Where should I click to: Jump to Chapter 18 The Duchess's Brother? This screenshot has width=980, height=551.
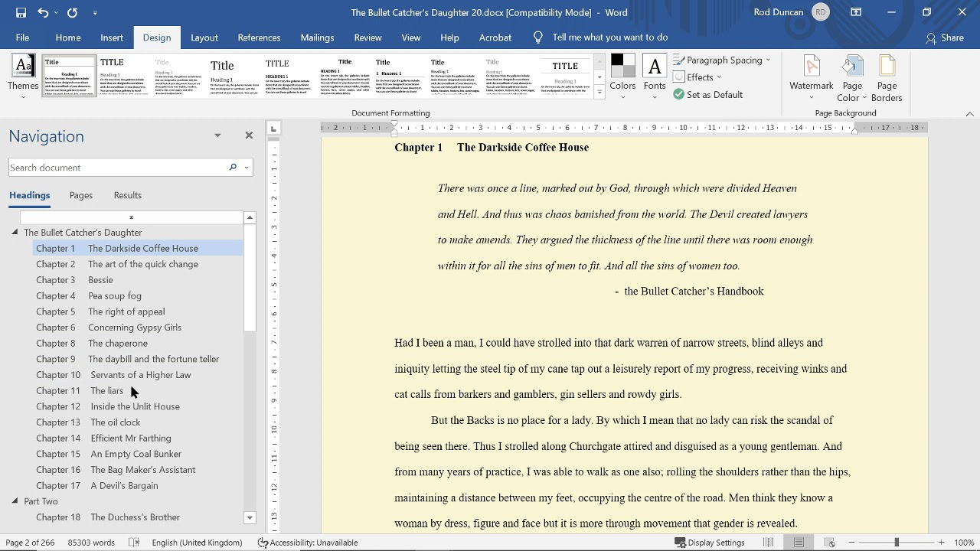(108, 517)
